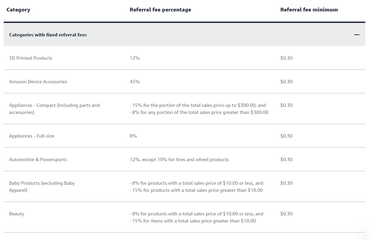Viewport: 371px width, 240px height.
Task: Click the $0.30 minimum for Beauty
Action: click(286, 214)
